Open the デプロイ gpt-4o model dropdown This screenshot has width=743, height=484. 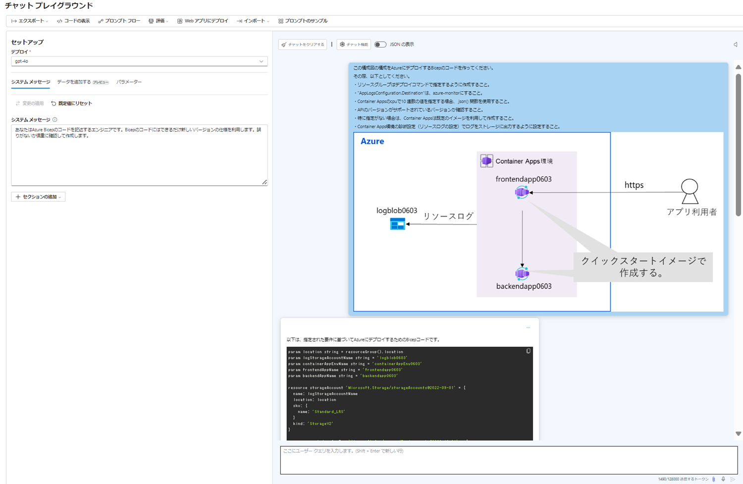139,61
